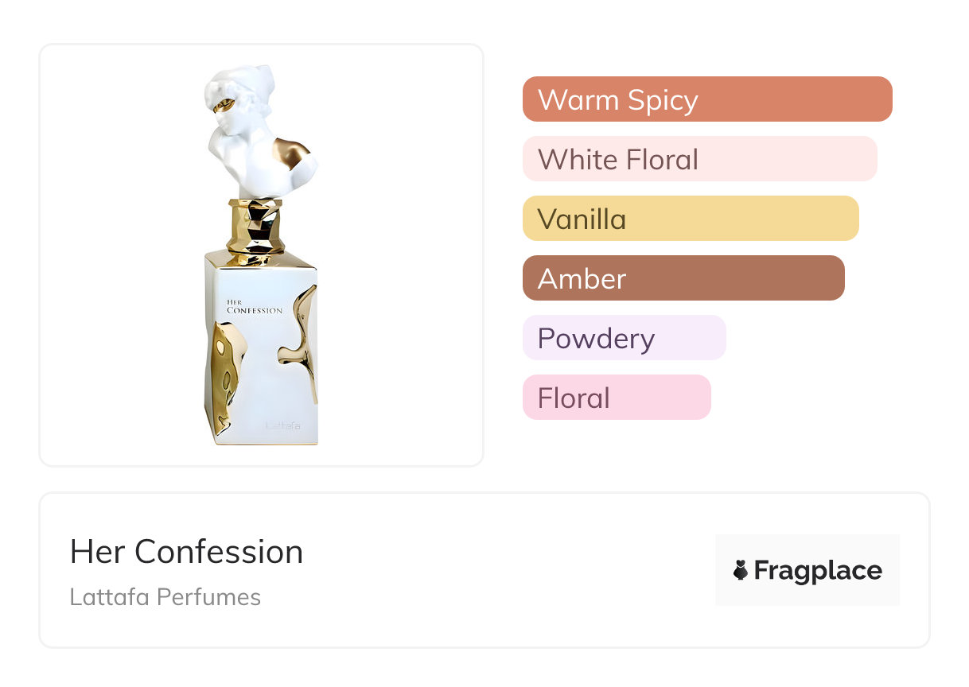Pick the Floral accord bar
Image resolution: width=969 pixels, height=687 pixels.
616,398
